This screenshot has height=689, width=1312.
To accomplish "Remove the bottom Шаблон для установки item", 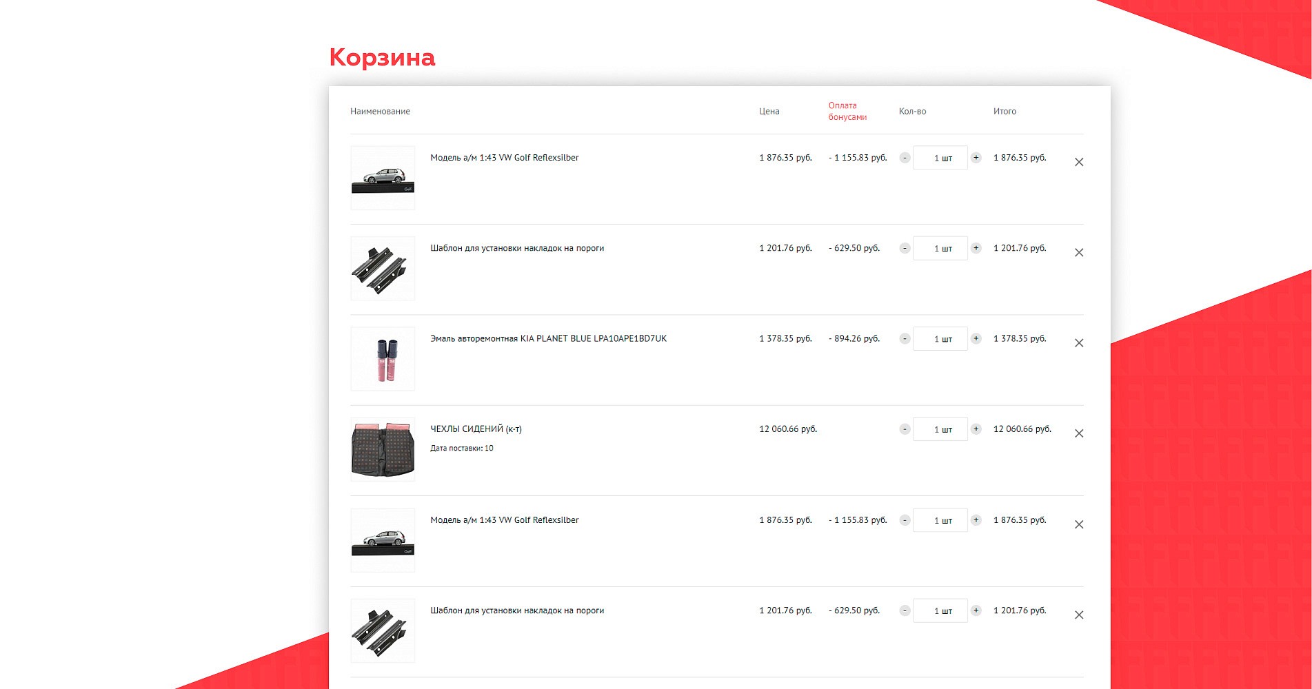I will [1079, 615].
